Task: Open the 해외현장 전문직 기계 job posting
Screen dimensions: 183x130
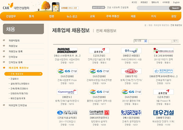Action: (163, 121)
